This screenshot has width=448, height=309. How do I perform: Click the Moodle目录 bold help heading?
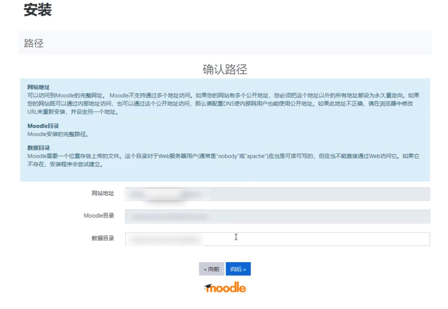43,126
